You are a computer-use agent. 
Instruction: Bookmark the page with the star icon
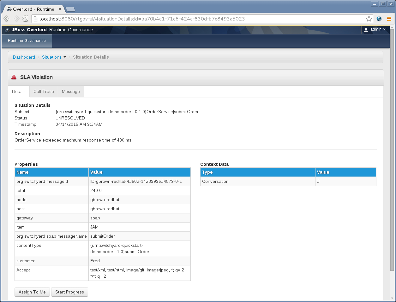click(x=369, y=19)
